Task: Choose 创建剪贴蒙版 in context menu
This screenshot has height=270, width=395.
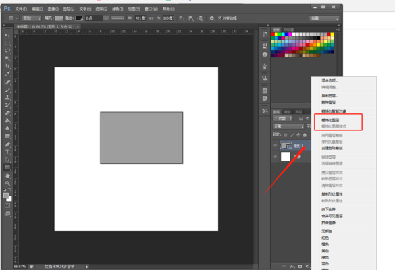Action: [332, 148]
